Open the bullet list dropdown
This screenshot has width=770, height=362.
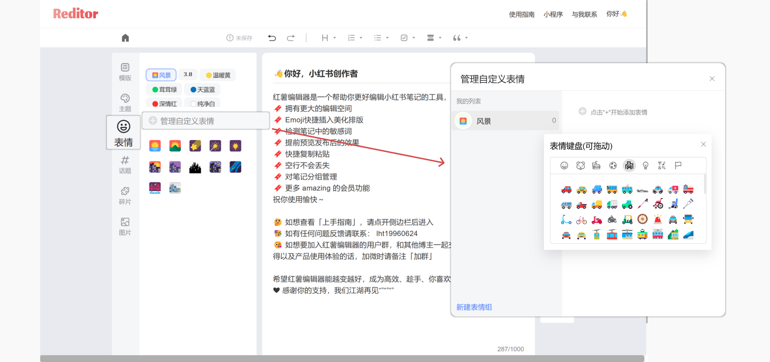(381, 38)
